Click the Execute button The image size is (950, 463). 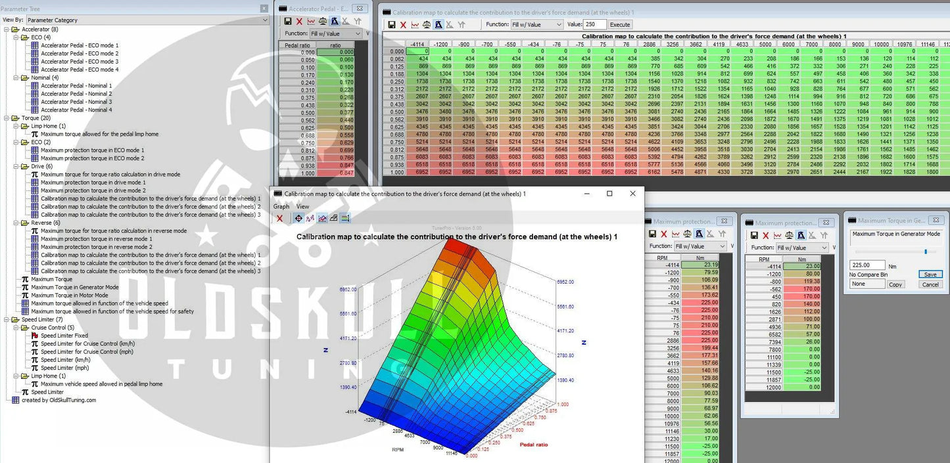[619, 24]
